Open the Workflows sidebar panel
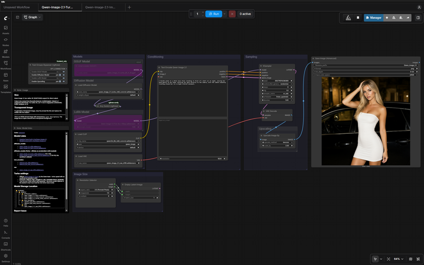 [x=6, y=65]
